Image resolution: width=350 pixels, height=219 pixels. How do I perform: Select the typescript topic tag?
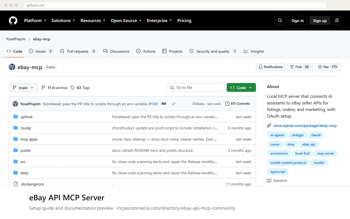tap(278, 172)
